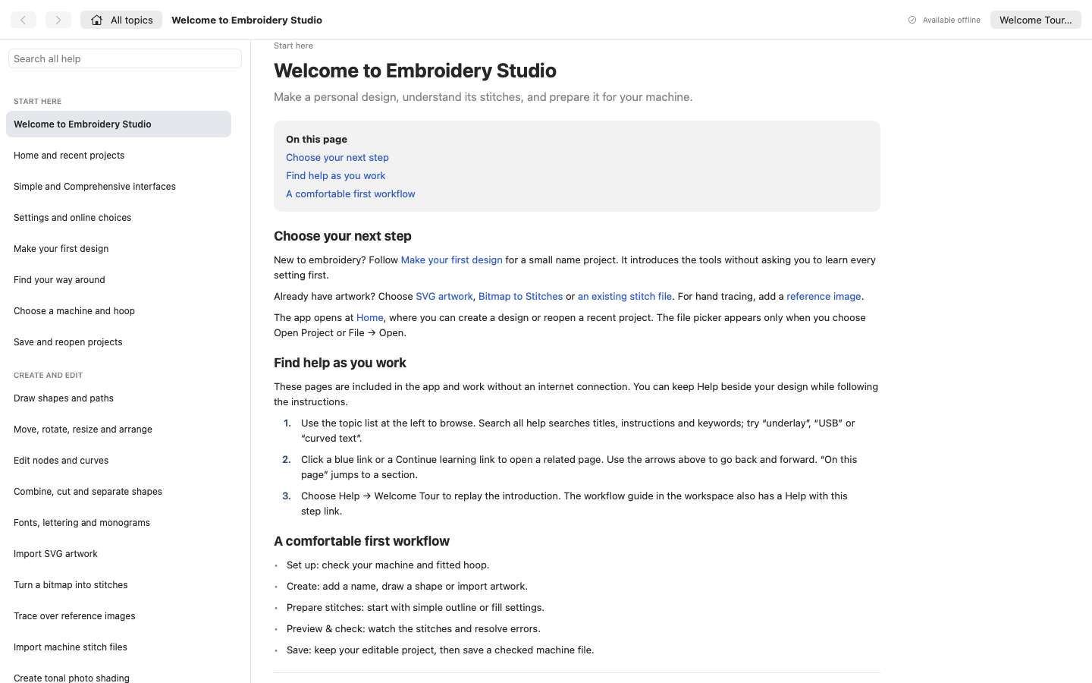This screenshot has width=1092, height=683.
Task: Follow Make your first design inline link
Action: [451, 260]
